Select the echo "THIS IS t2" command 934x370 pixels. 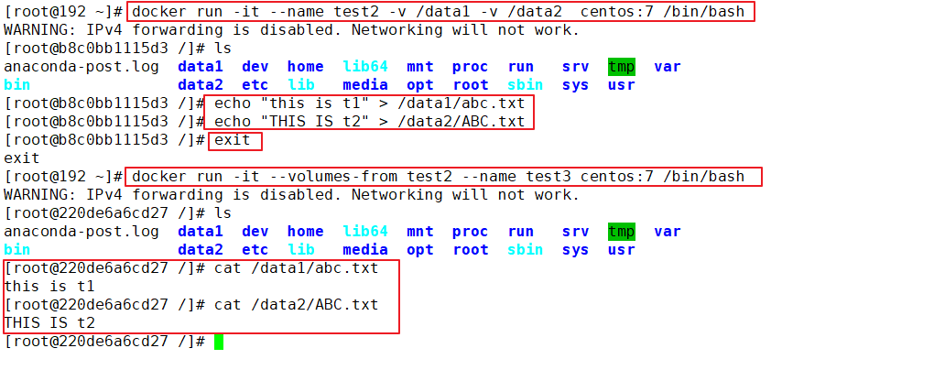pos(369,122)
